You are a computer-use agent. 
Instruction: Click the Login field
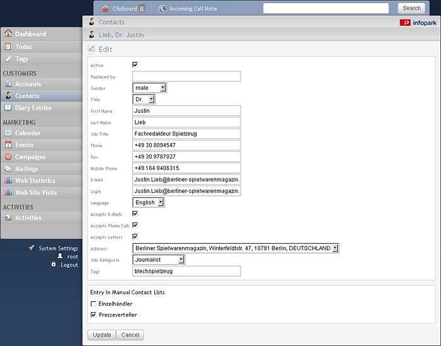tap(186, 191)
